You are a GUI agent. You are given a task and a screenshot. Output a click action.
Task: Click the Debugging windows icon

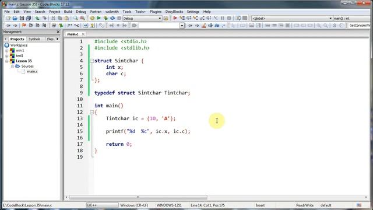click(x=238, y=18)
